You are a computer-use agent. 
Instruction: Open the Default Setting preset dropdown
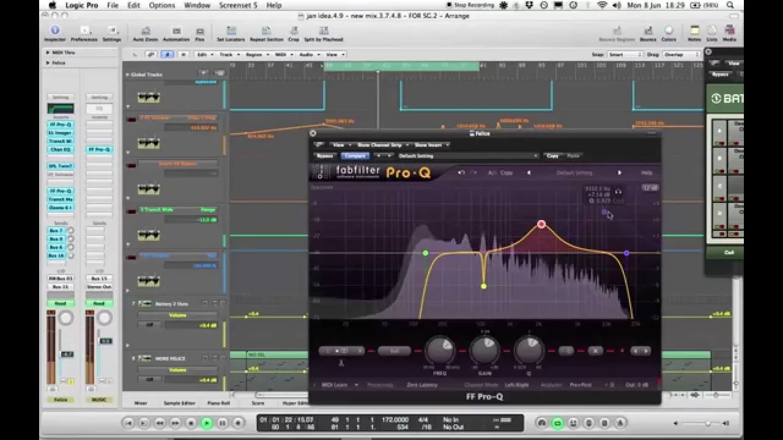tap(468, 156)
